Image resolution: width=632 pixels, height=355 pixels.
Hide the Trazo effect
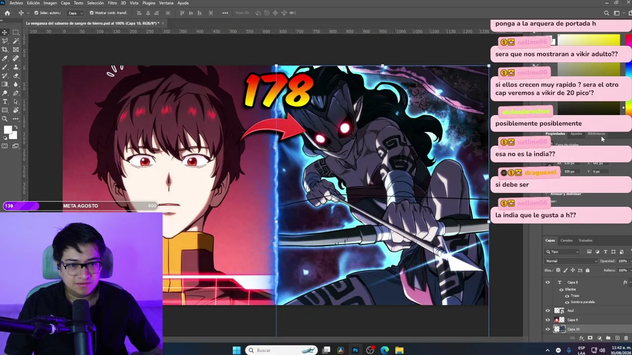tap(567, 296)
